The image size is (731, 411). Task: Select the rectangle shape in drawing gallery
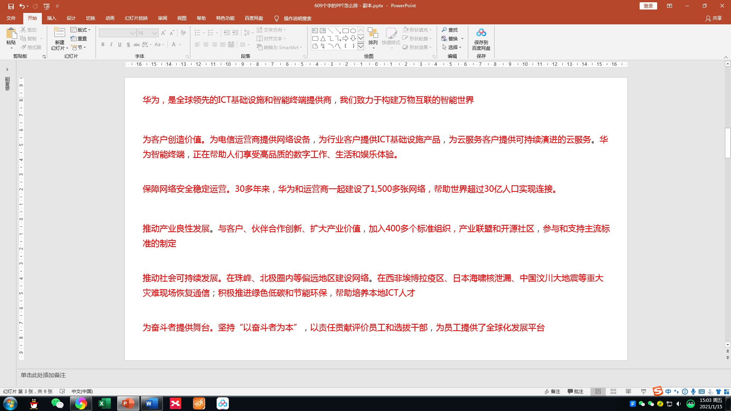(x=345, y=31)
